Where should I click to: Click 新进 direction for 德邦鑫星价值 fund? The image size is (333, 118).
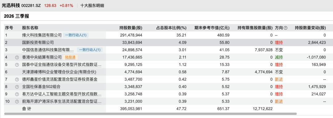coord(279,79)
